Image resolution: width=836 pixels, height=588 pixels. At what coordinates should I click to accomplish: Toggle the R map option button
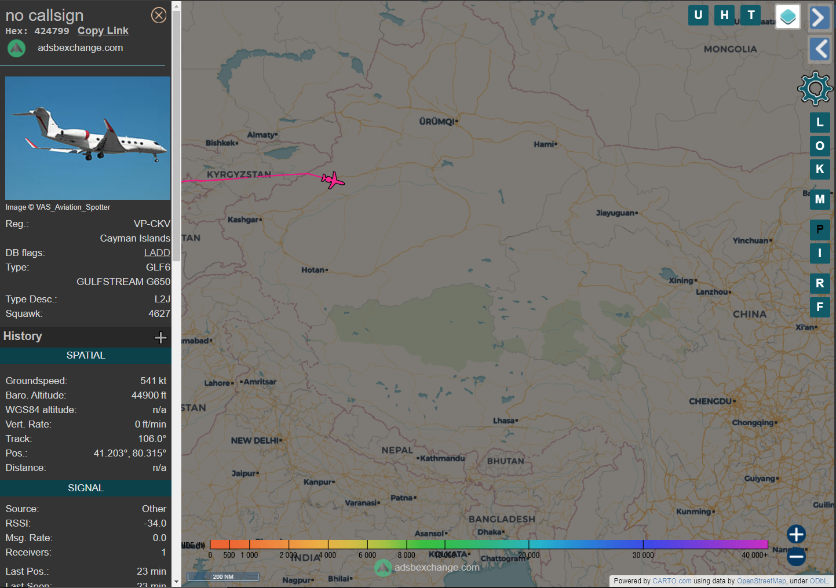point(820,283)
